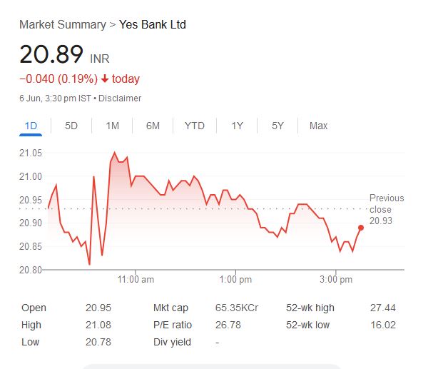Click the Mkt cap value 65.35KCr

coord(236,308)
